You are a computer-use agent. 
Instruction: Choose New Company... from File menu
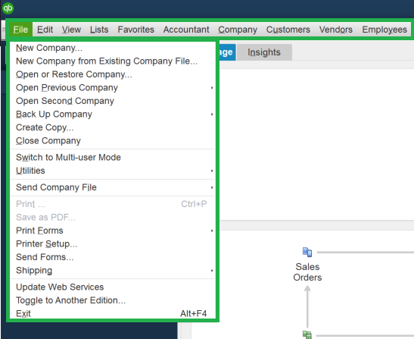(113, 48)
